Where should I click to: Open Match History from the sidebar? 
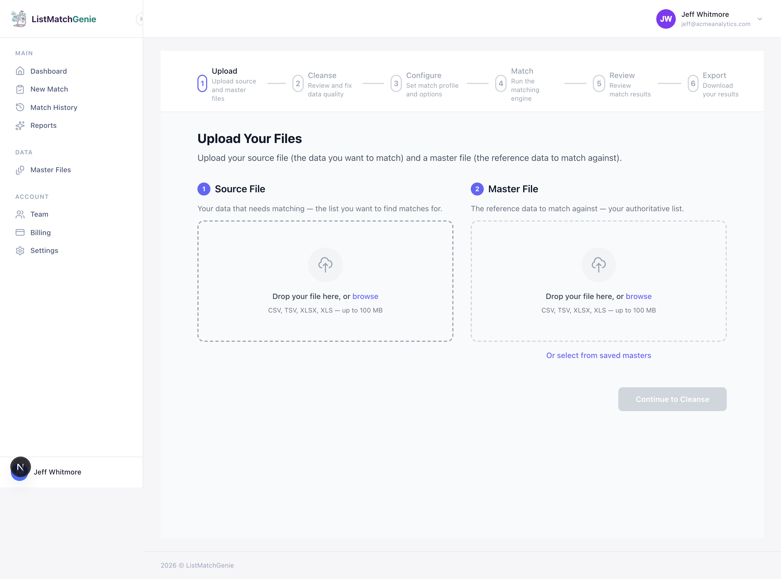pyautogui.click(x=53, y=107)
